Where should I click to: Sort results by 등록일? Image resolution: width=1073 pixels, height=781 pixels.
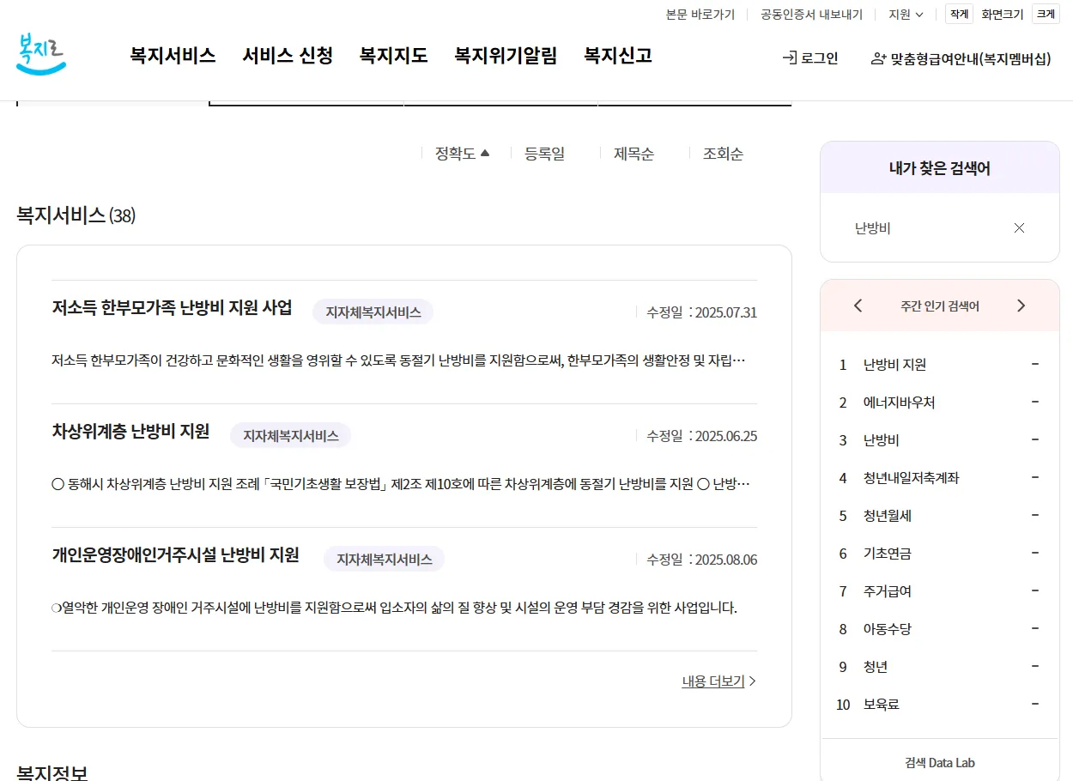click(x=544, y=153)
